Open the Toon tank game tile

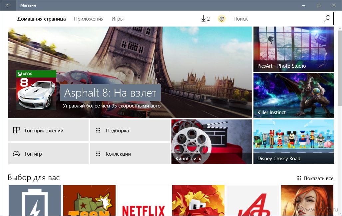[89, 200]
